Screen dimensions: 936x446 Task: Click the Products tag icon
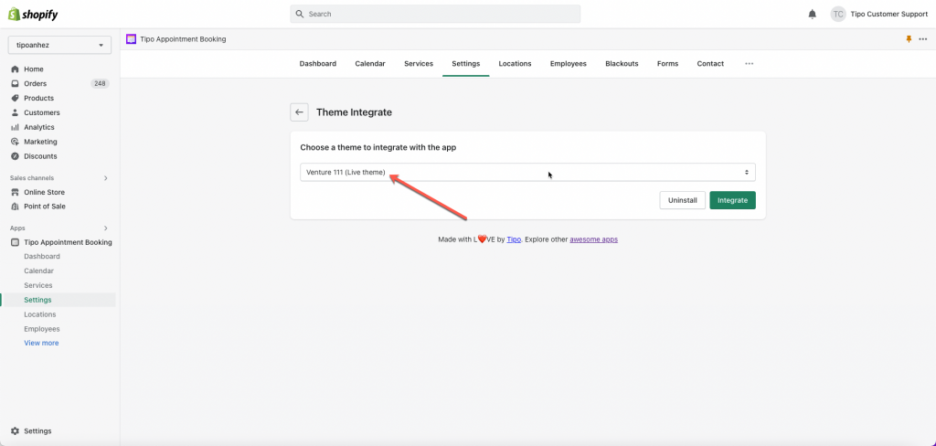tap(15, 98)
